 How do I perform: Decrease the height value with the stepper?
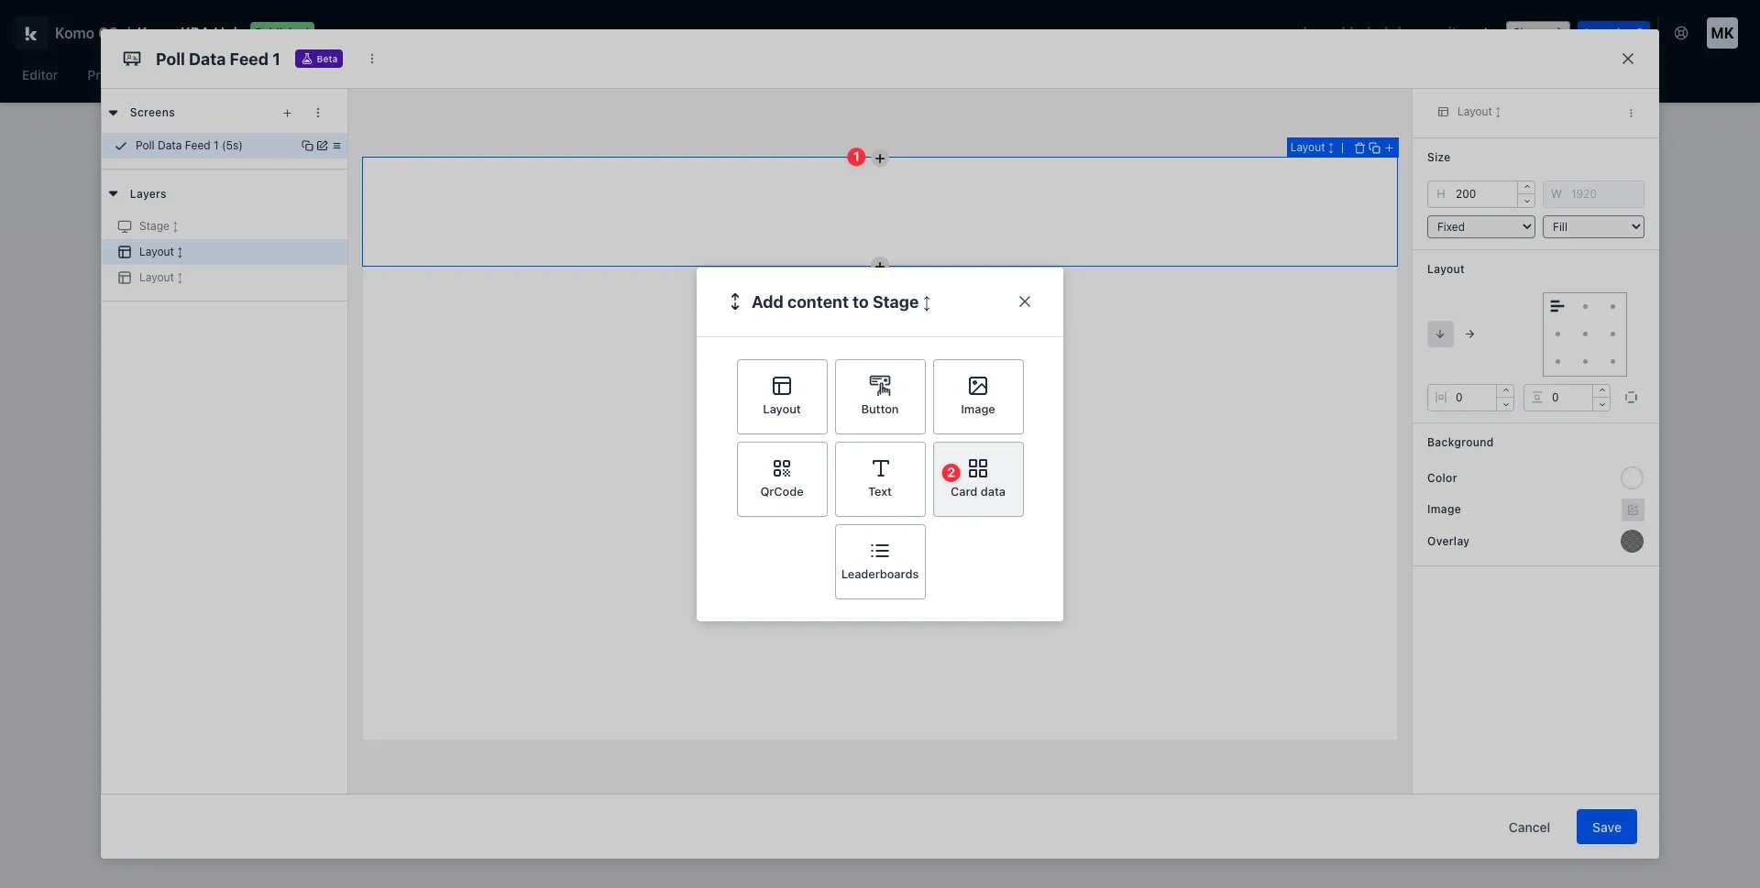[x=1526, y=201]
